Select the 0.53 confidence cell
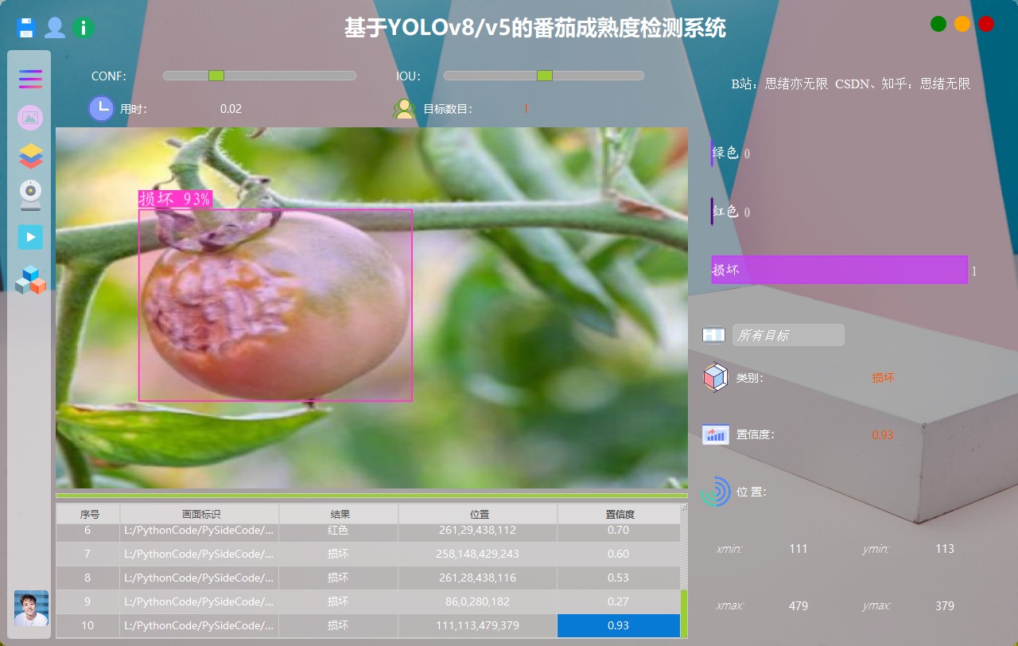Screen dimensions: 1018x646 tap(619, 578)
